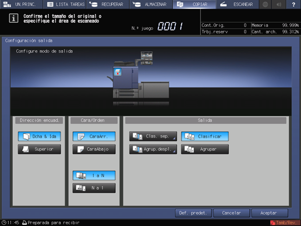Viewport: 301px width, 226px height.
Task: Select N a 1 output order
Action: click(x=94, y=188)
